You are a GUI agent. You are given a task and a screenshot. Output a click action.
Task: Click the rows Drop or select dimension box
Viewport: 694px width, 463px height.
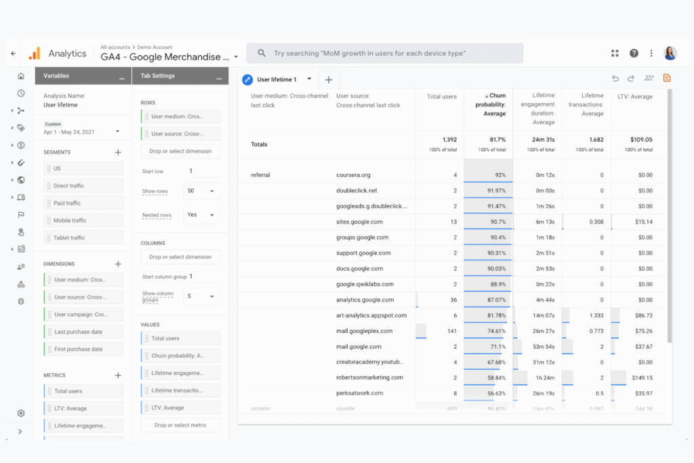click(180, 151)
